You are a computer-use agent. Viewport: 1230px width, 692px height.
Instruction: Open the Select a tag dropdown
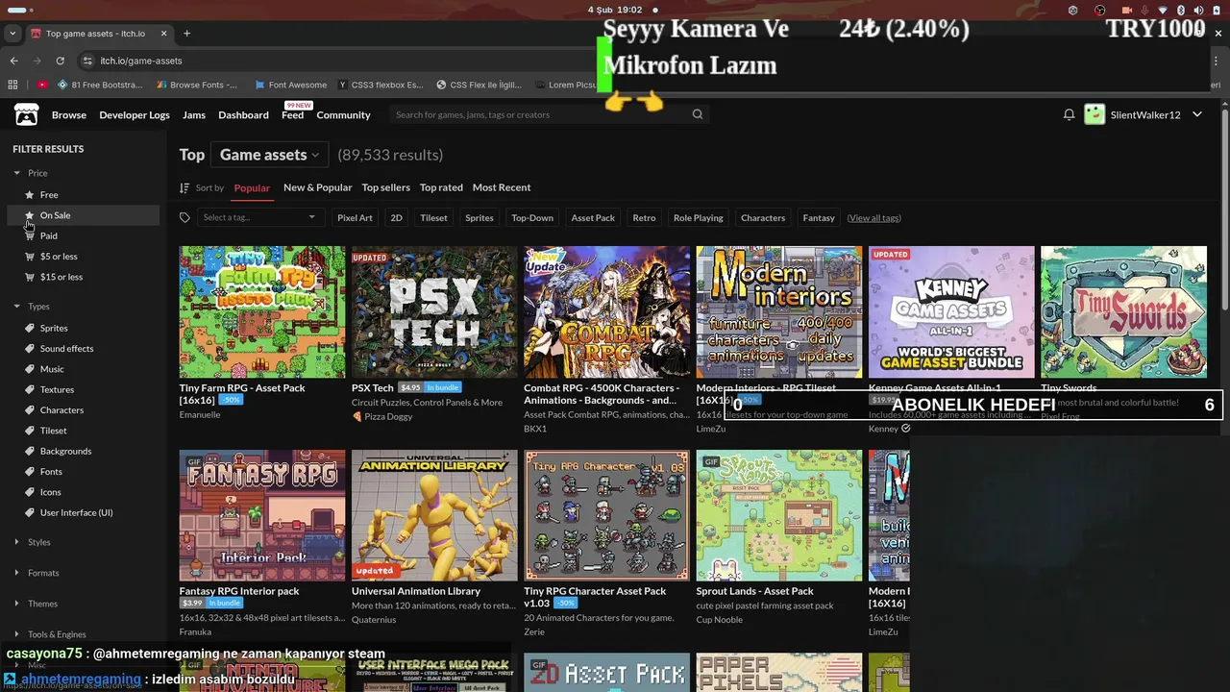coord(259,218)
